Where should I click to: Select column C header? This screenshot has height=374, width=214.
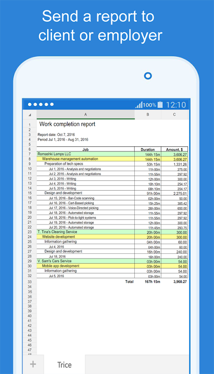point(174,115)
